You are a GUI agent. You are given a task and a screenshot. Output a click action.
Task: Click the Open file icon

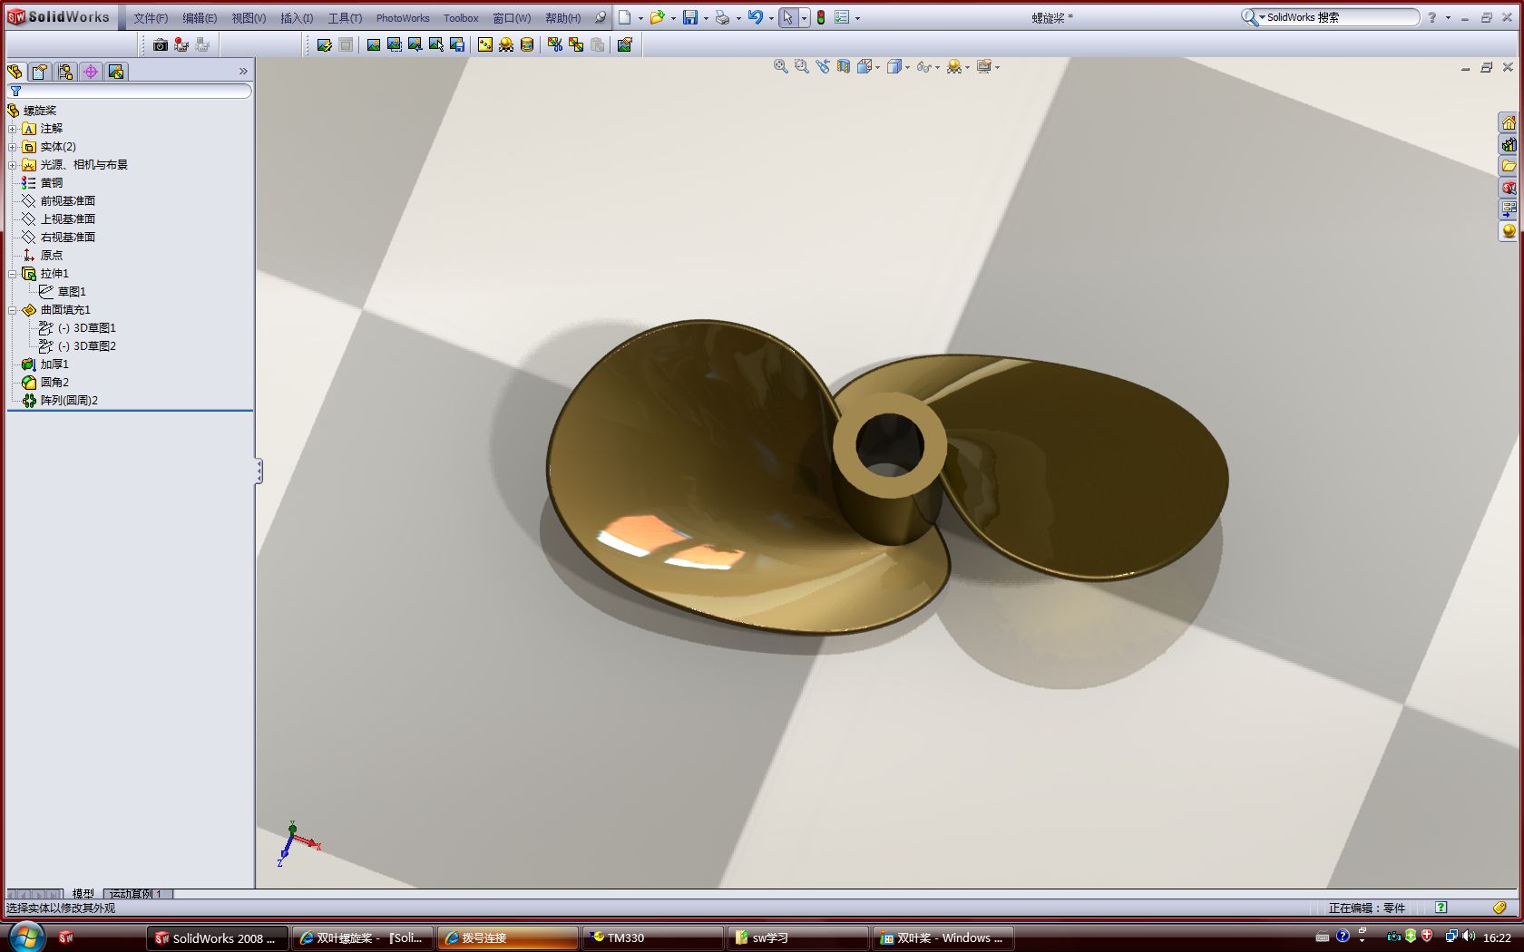pos(657,17)
